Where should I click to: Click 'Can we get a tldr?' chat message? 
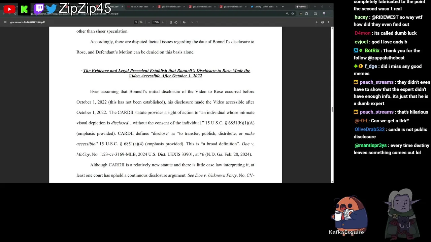coord(390,121)
